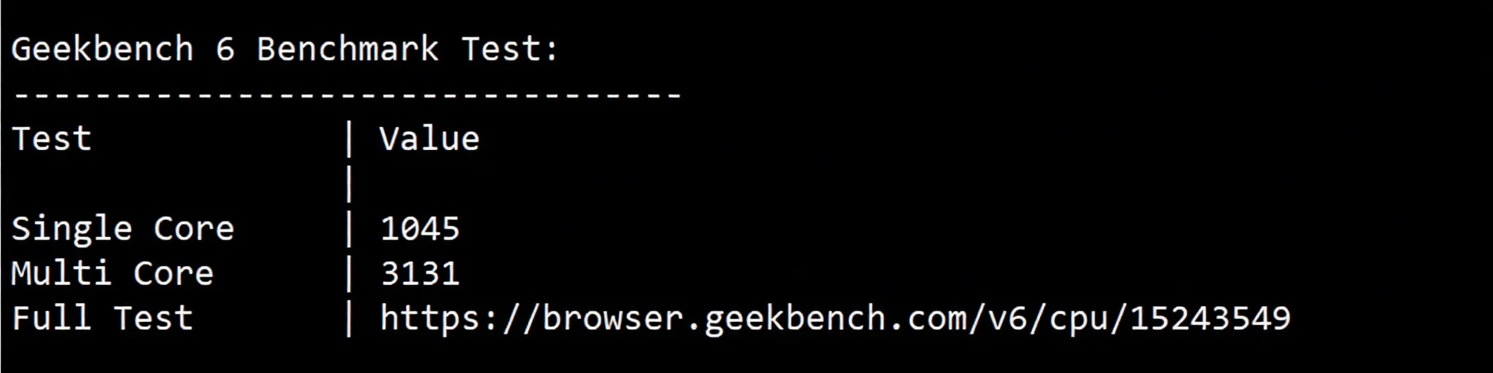Click the pipe separator on Single Core row

click(x=349, y=229)
